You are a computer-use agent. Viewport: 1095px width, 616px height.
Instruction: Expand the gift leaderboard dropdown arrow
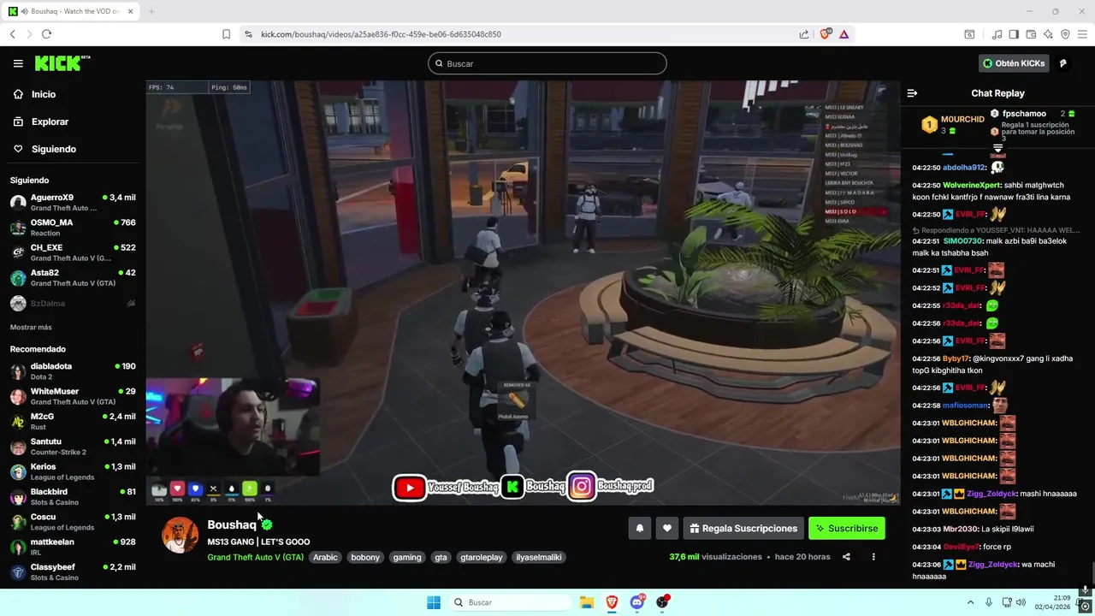(997, 148)
